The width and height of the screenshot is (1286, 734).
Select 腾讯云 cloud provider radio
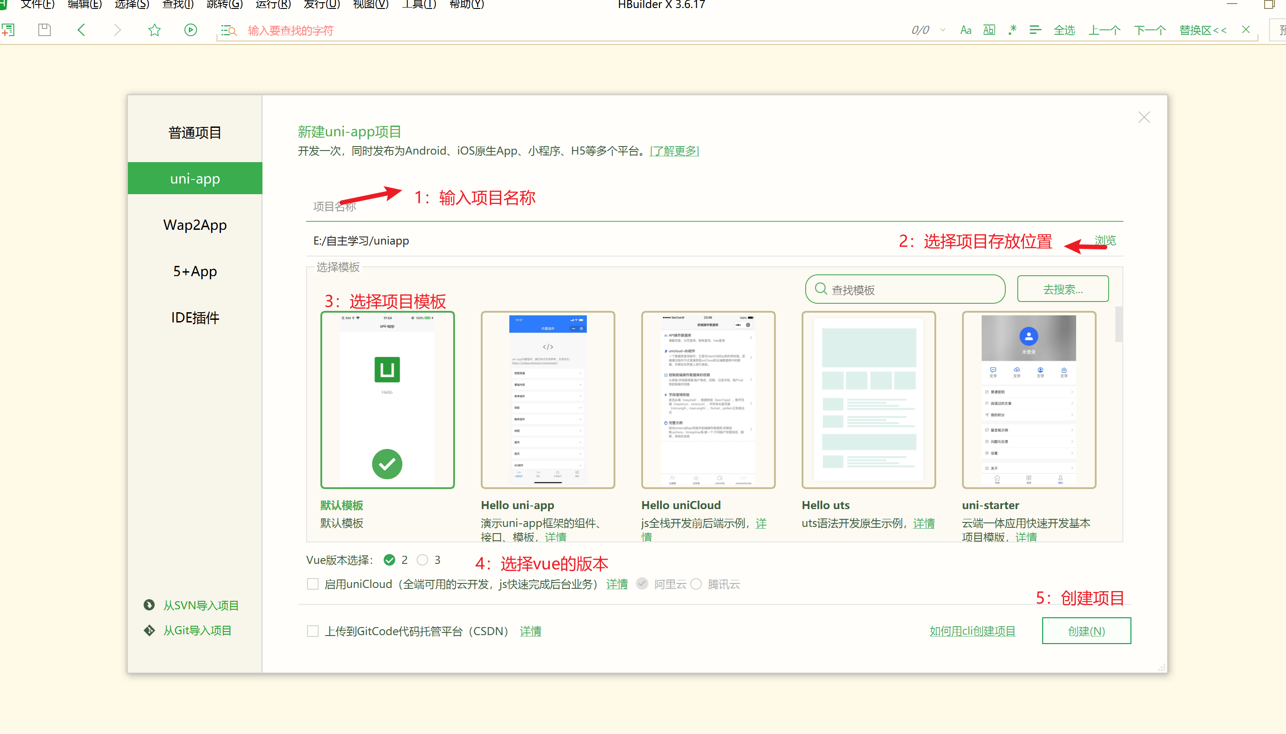click(696, 584)
